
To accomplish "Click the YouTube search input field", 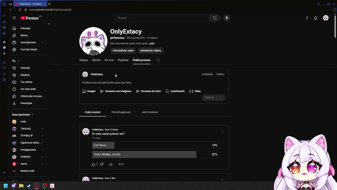I will point(162,18).
